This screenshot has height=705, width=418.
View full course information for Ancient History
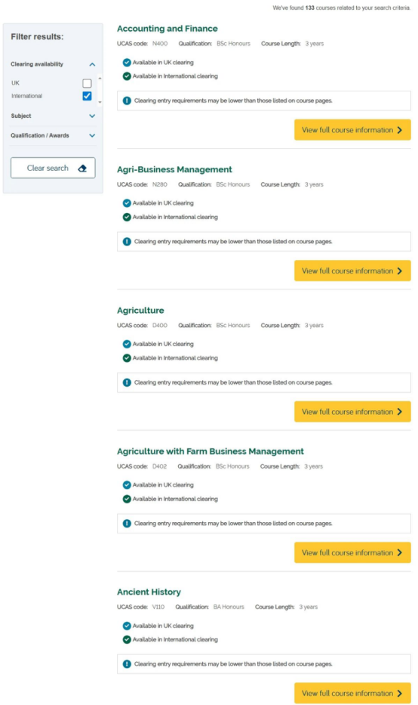point(352,694)
